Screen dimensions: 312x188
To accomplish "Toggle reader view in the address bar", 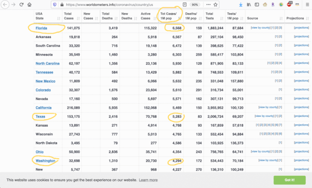I will pyautogui.click(x=185, y=4).
